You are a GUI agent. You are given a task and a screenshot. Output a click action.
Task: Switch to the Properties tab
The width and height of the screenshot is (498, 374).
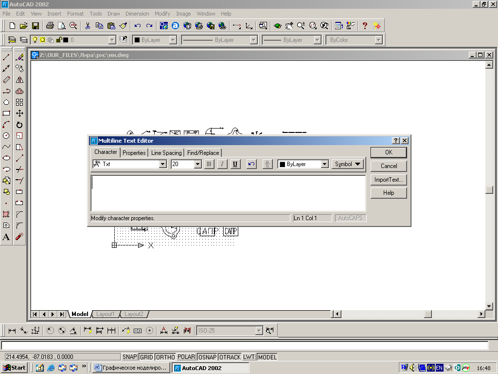click(x=134, y=153)
